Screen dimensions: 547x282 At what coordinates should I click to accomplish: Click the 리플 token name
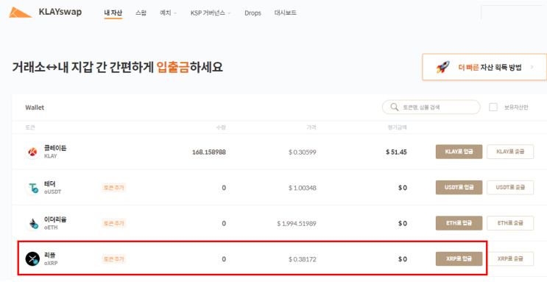coord(49,255)
